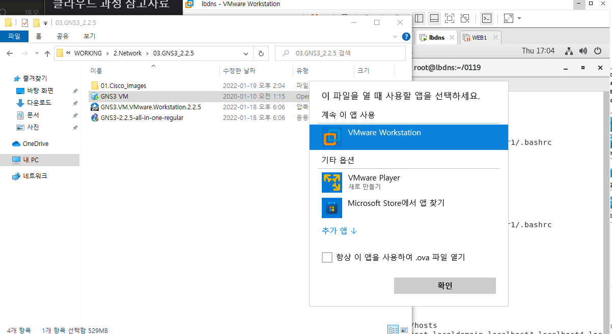612x334 pixels.
Task: Select the 01.Cisco_Images folder
Action: (x=123, y=85)
